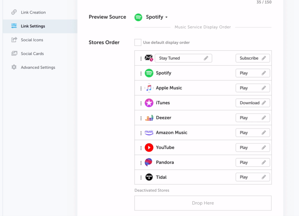Click the Spotify icon in stores list

tap(149, 73)
